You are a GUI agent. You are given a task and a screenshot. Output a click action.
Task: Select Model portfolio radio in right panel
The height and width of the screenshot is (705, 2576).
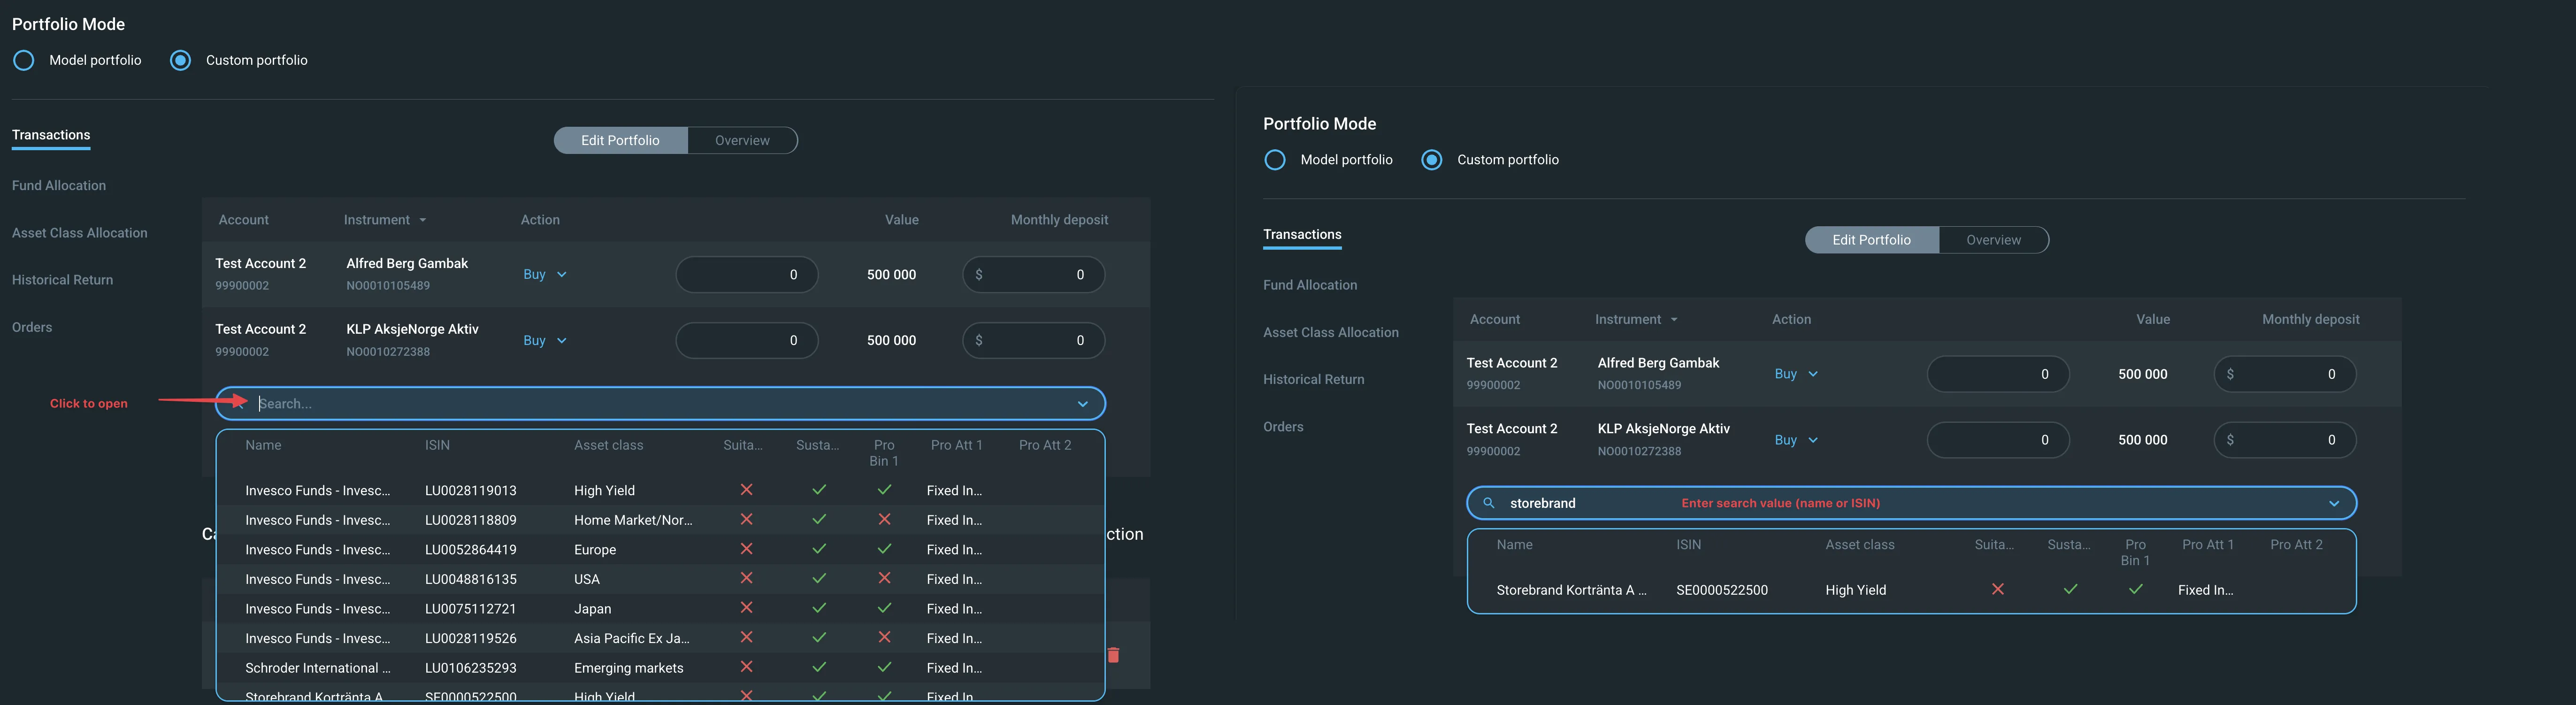[1275, 160]
